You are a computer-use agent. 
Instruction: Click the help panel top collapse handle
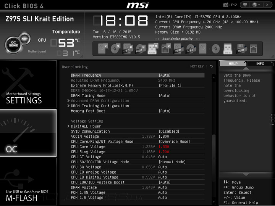click(x=246, y=68)
